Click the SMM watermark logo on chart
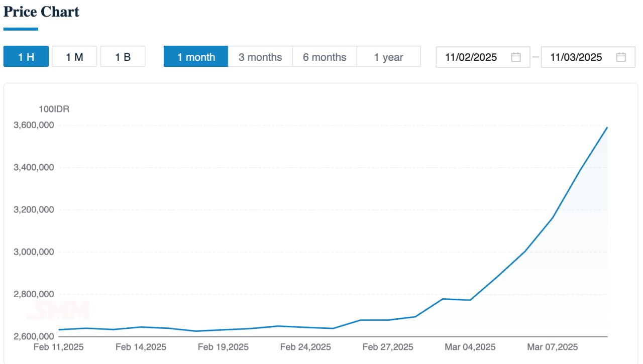The image size is (643, 364). [x=58, y=311]
